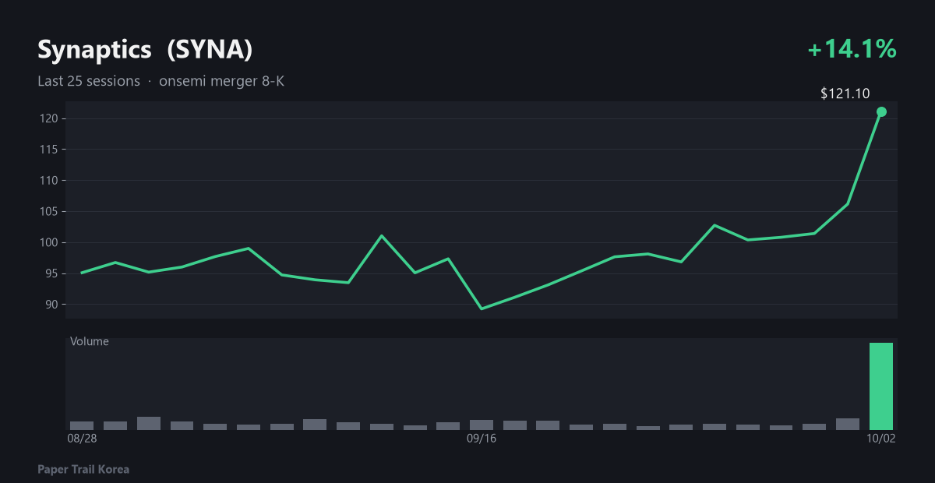The image size is (935, 483).
Task: Click the +14.1% change value
Action: click(852, 49)
